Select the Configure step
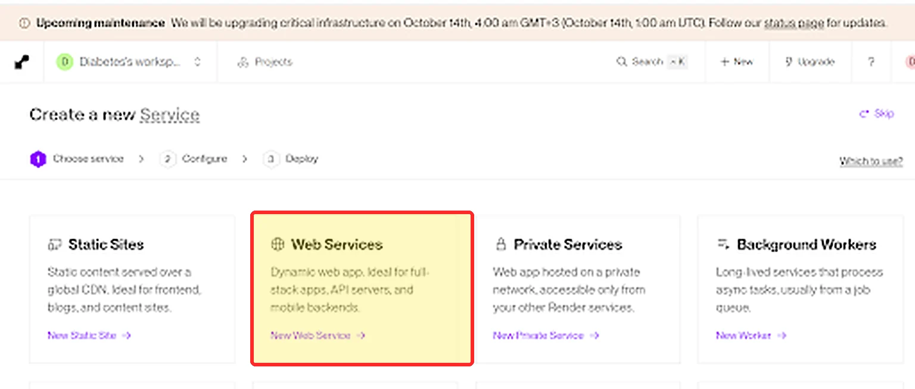 point(194,159)
